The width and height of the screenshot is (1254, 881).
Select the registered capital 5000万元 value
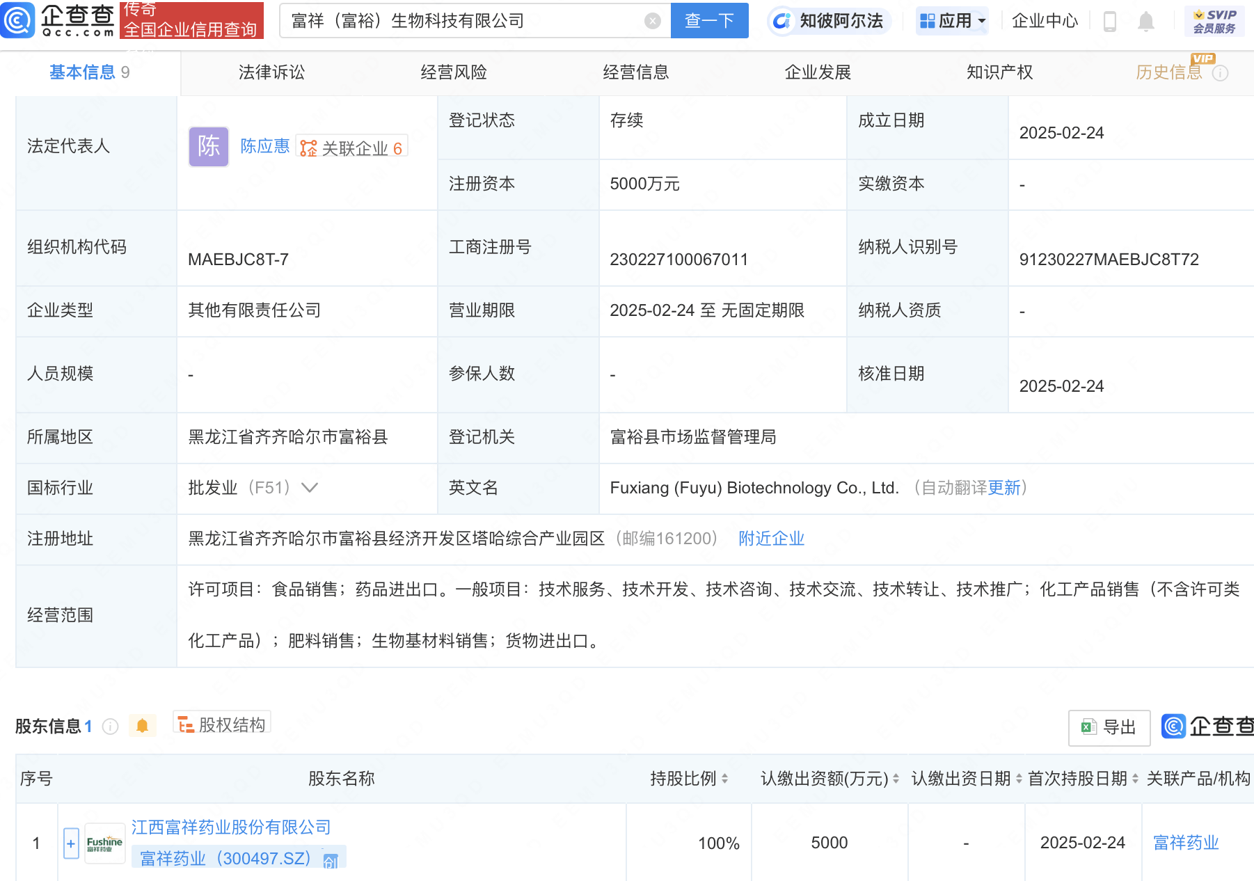point(644,184)
